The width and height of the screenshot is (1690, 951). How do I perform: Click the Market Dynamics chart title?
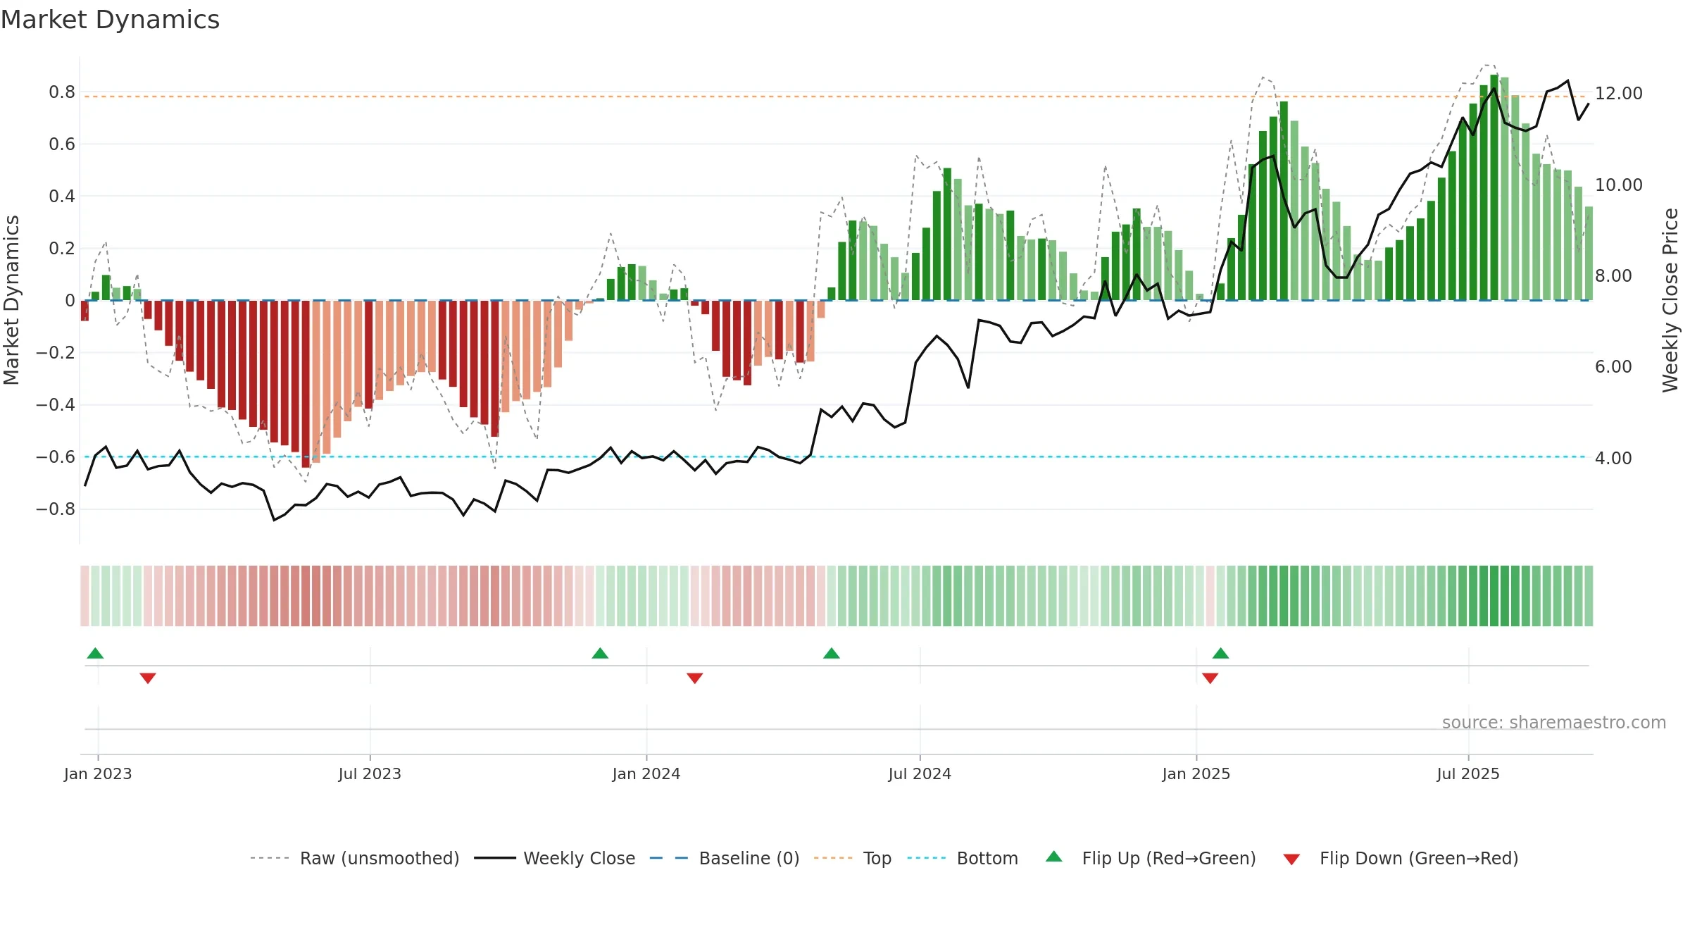(110, 20)
